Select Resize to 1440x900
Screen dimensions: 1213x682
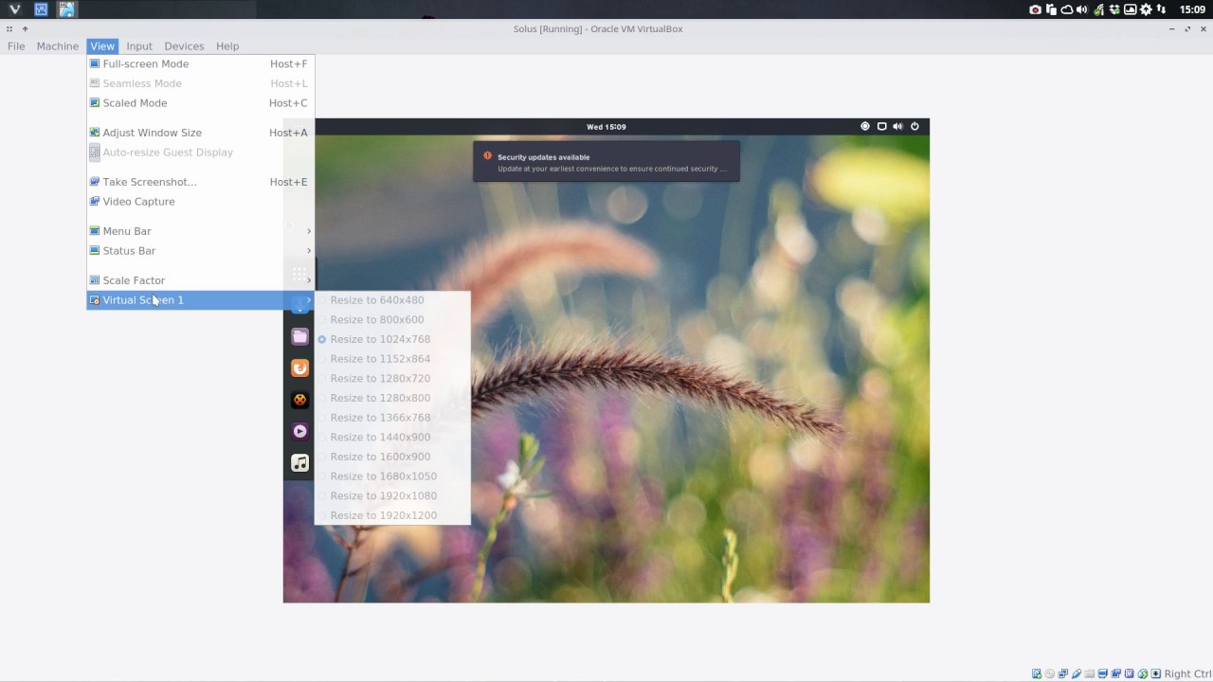coord(392,437)
